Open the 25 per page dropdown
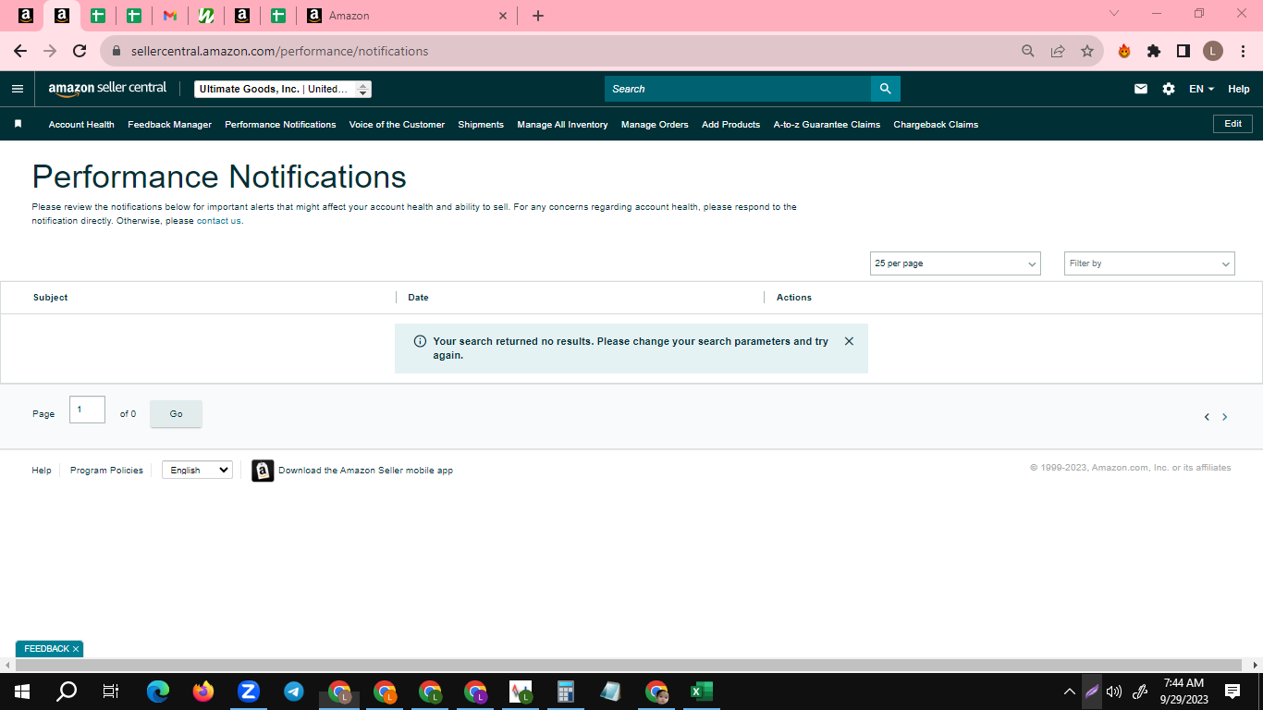Image resolution: width=1263 pixels, height=710 pixels. click(x=955, y=263)
